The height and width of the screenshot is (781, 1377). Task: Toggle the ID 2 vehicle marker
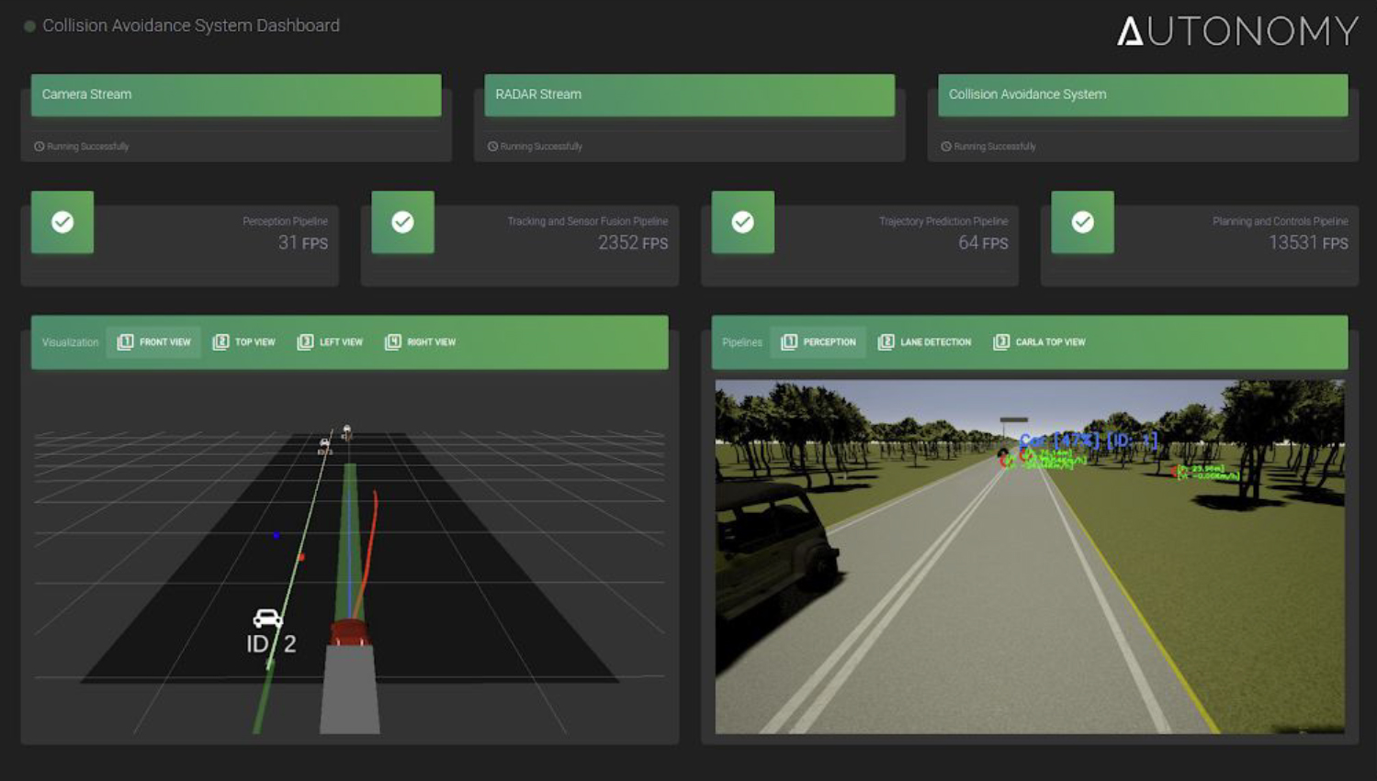[x=267, y=622]
